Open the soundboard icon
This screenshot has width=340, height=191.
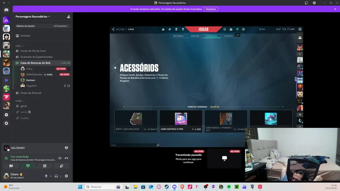tap(62, 166)
